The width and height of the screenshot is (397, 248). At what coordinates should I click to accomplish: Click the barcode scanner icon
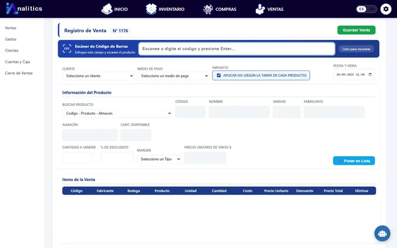(x=67, y=49)
